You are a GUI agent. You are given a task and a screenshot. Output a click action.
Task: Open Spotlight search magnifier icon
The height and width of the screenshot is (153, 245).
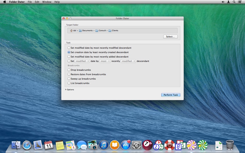point(234,2)
